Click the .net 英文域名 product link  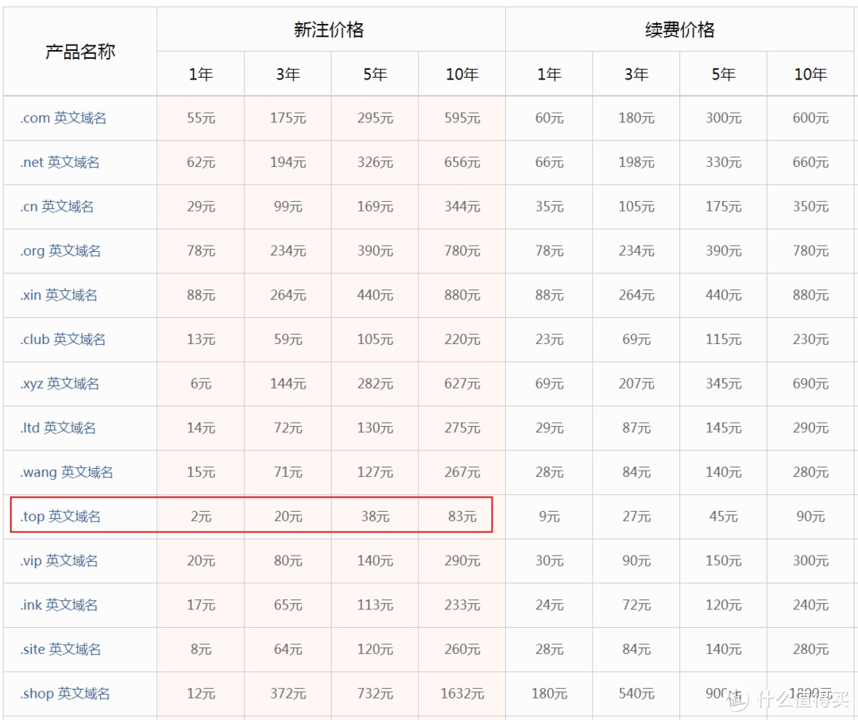[60, 163]
